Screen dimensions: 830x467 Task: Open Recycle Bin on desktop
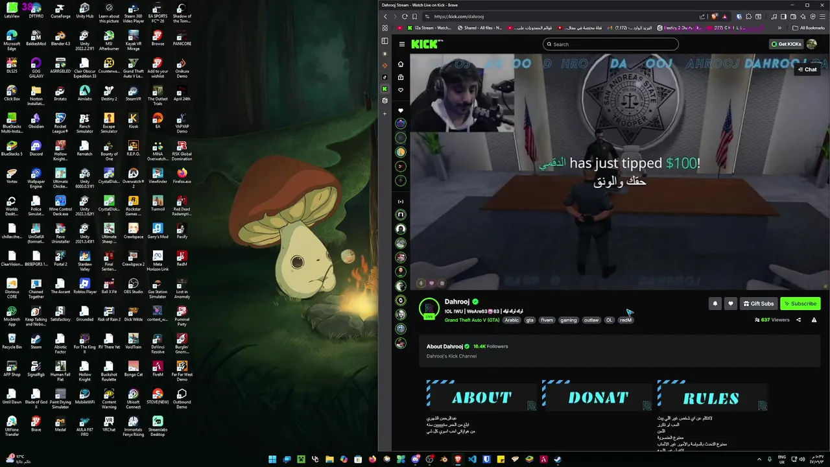coord(12,341)
